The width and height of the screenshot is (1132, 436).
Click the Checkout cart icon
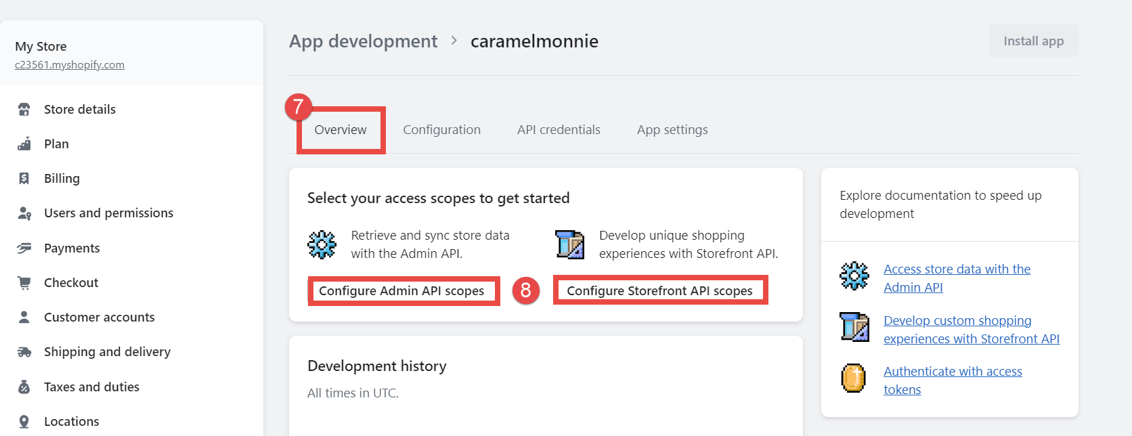coord(24,282)
